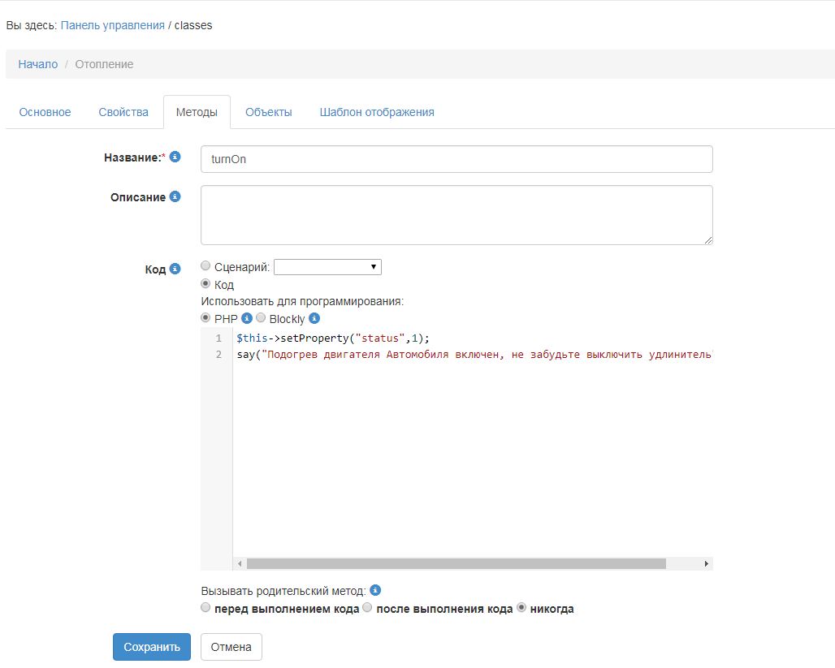Click into the Описание text area
This screenshot has width=835, height=668.
(x=456, y=215)
